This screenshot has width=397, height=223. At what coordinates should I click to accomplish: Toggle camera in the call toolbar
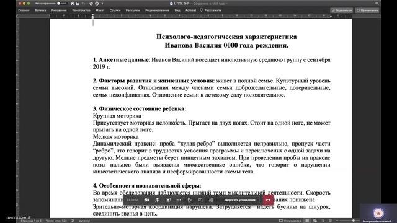146,200
